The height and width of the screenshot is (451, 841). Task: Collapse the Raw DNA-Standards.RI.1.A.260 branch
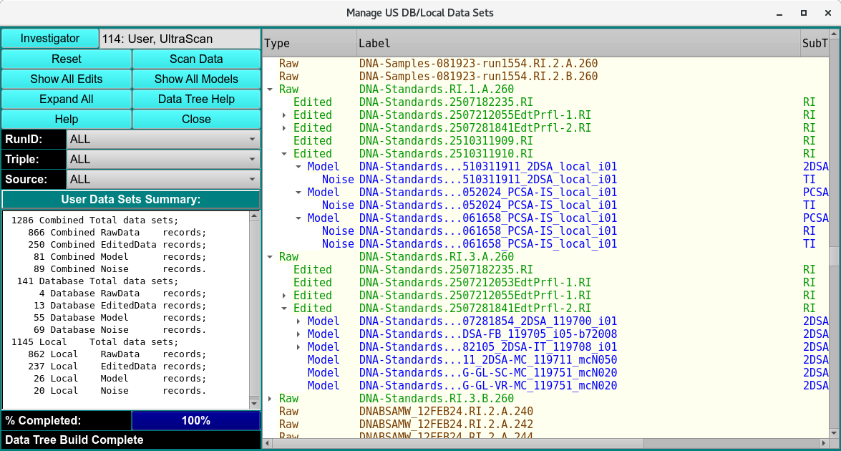[x=270, y=89]
